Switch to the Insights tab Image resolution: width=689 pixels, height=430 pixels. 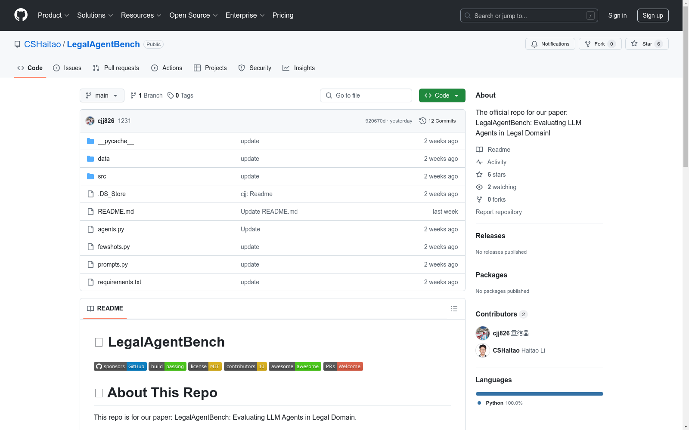[x=299, y=68]
